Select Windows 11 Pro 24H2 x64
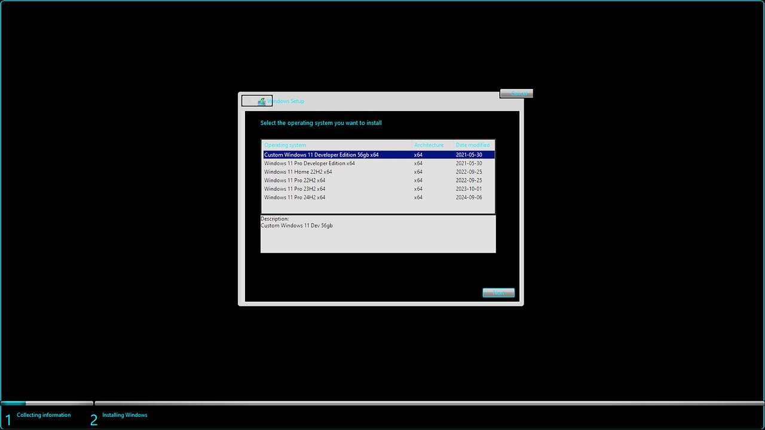Image resolution: width=765 pixels, height=430 pixels. pos(378,197)
